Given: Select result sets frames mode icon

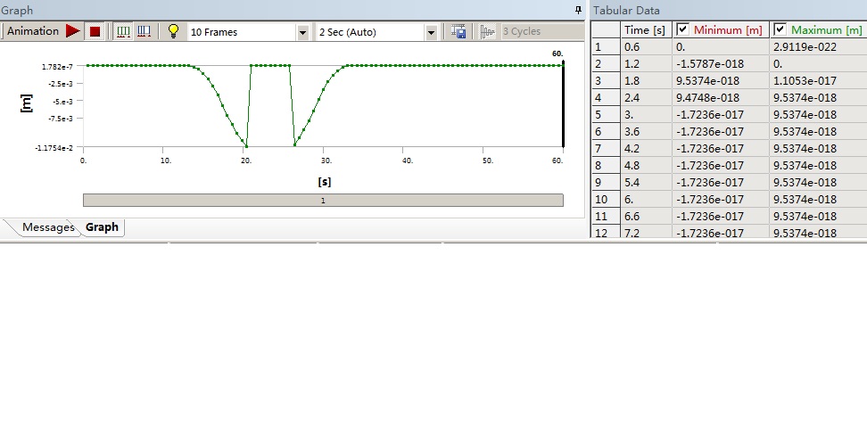Looking at the screenshot, I should 144,31.
